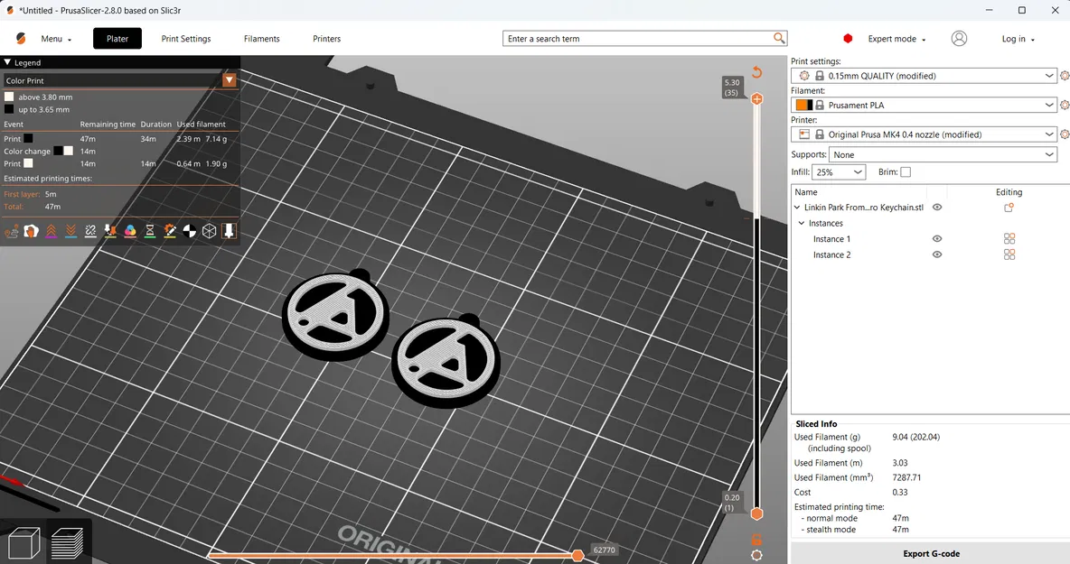Toggle print pauses hourglass icon
1070x564 pixels.
(150, 232)
